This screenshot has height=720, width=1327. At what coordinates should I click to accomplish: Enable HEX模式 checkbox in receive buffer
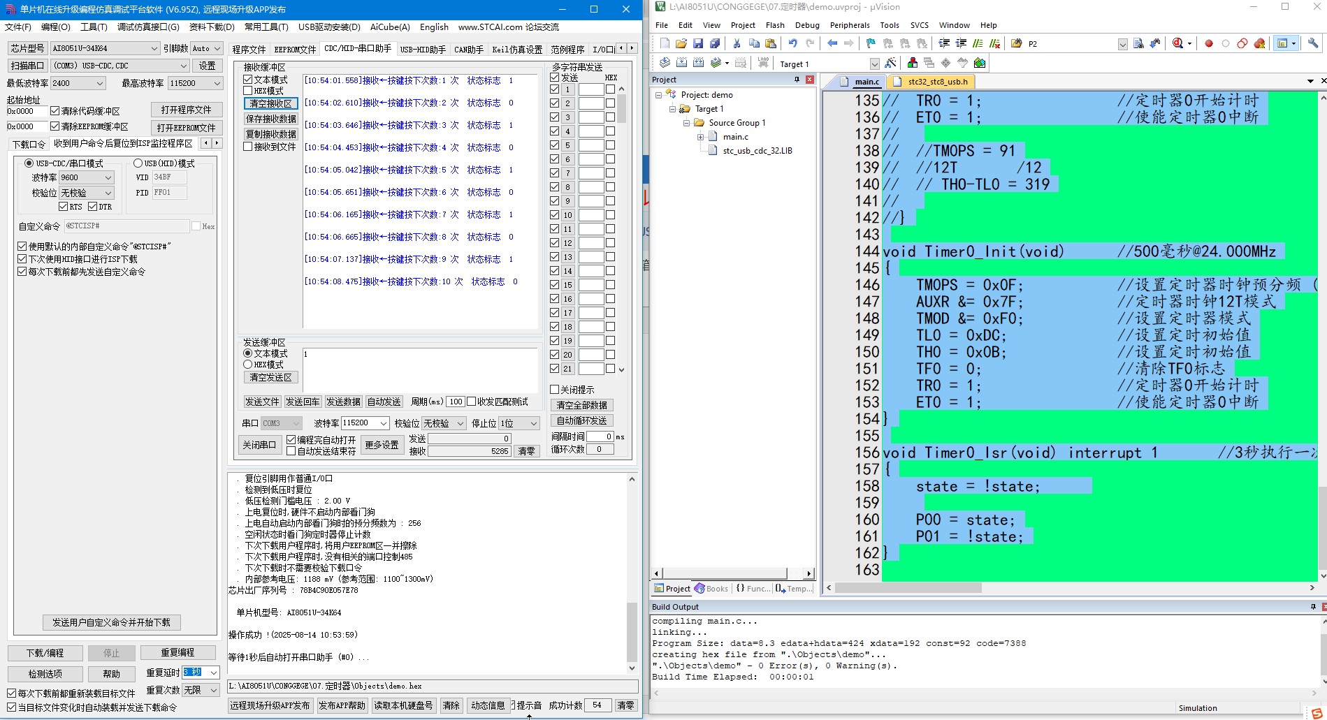[247, 91]
